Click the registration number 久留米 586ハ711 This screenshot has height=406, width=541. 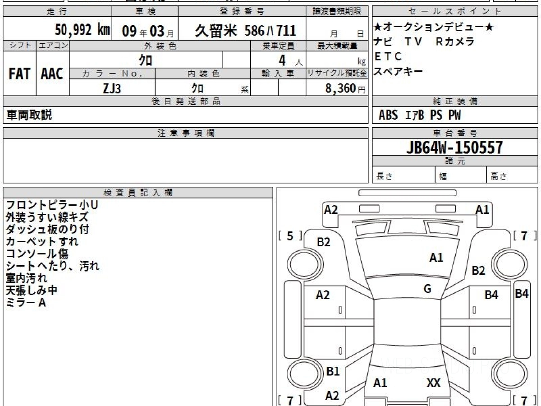(x=245, y=30)
